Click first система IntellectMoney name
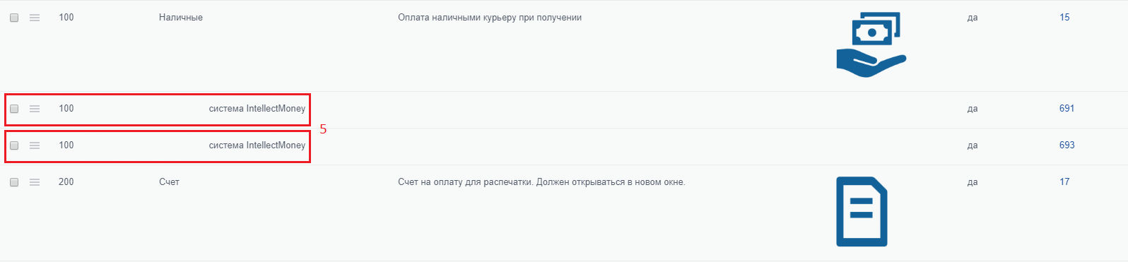Image resolution: width=1128 pixels, height=262 pixels. click(x=257, y=109)
